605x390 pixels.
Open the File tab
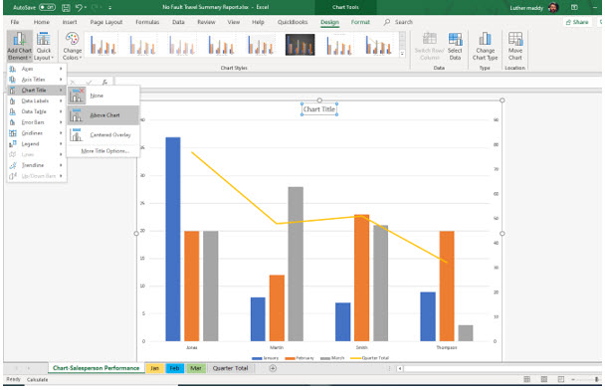(x=15, y=22)
